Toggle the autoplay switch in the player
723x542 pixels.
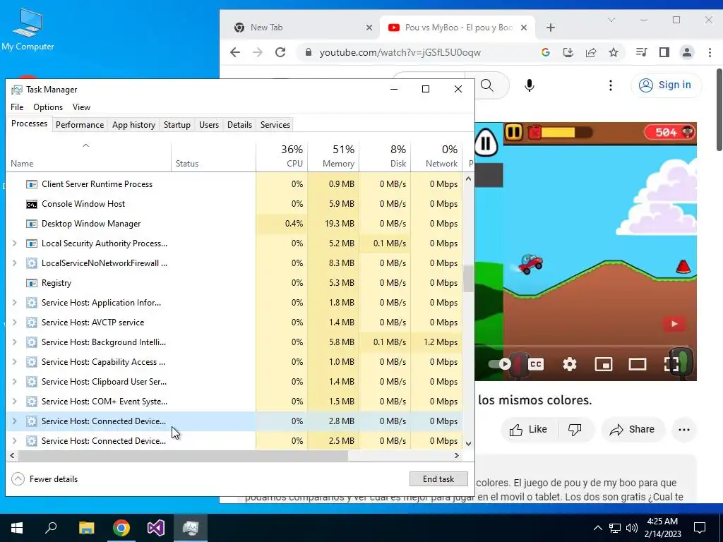pyautogui.click(x=501, y=364)
